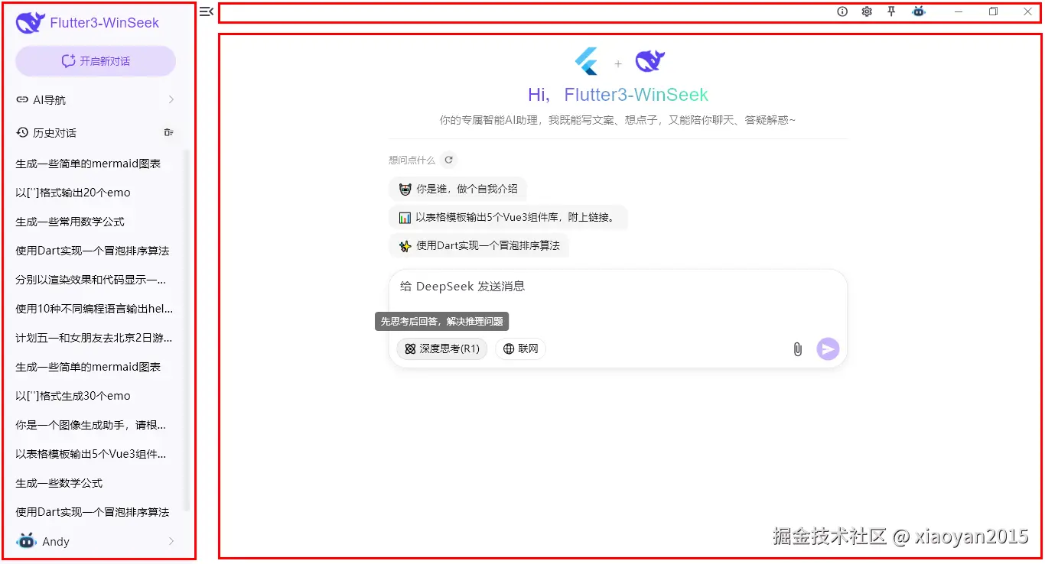The image size is (1045, 564).
Task: Click the purple send message button
Action: 827,348
